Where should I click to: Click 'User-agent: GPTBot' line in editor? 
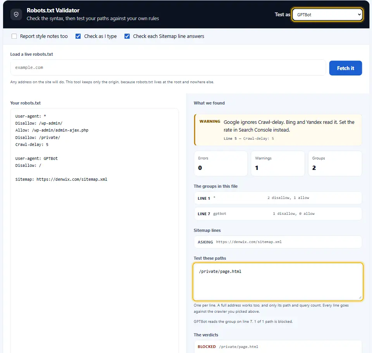tap(36, 158)
